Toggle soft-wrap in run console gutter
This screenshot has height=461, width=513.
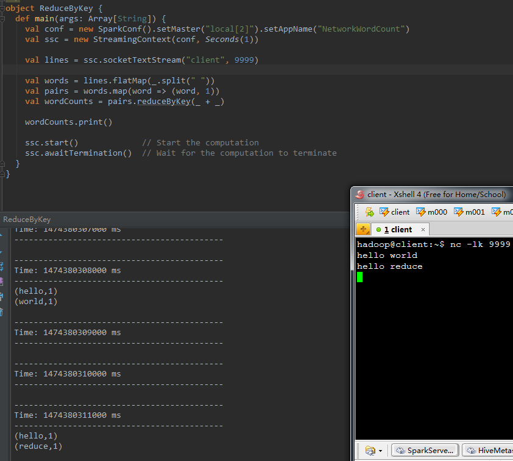click(x=2, y=266)
